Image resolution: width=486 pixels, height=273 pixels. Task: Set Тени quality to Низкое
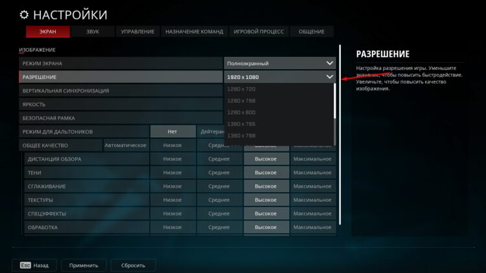coord(172,173)
